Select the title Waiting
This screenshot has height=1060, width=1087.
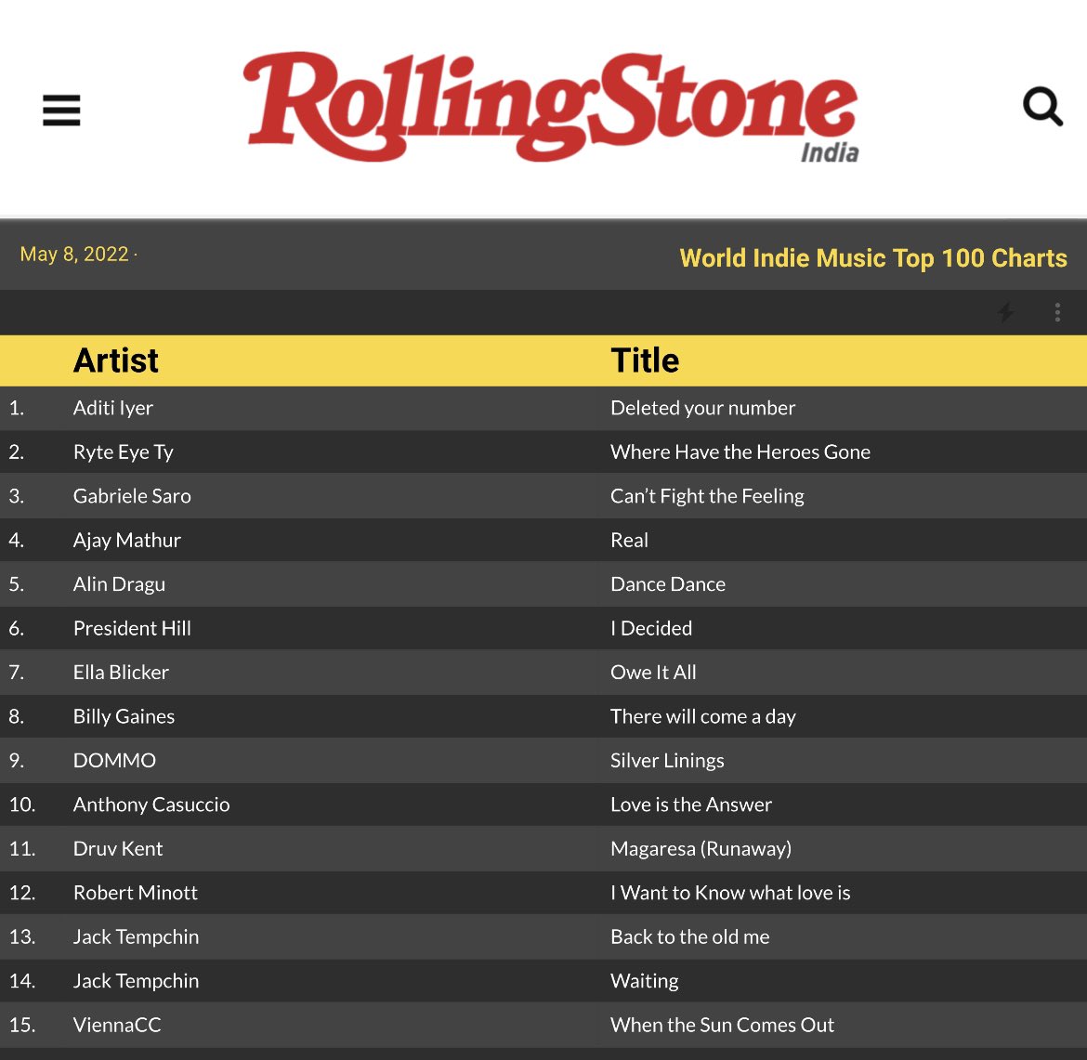[x=645, y=981]
